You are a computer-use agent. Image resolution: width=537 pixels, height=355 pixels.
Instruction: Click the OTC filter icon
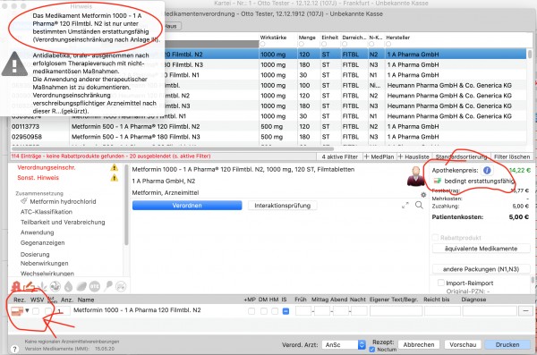pos(95,286)
